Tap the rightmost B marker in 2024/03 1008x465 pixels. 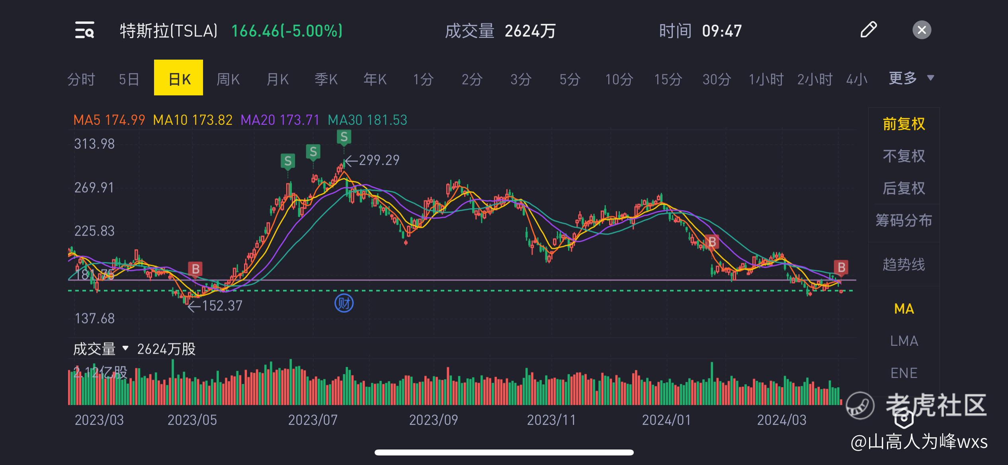coord(841,267)
